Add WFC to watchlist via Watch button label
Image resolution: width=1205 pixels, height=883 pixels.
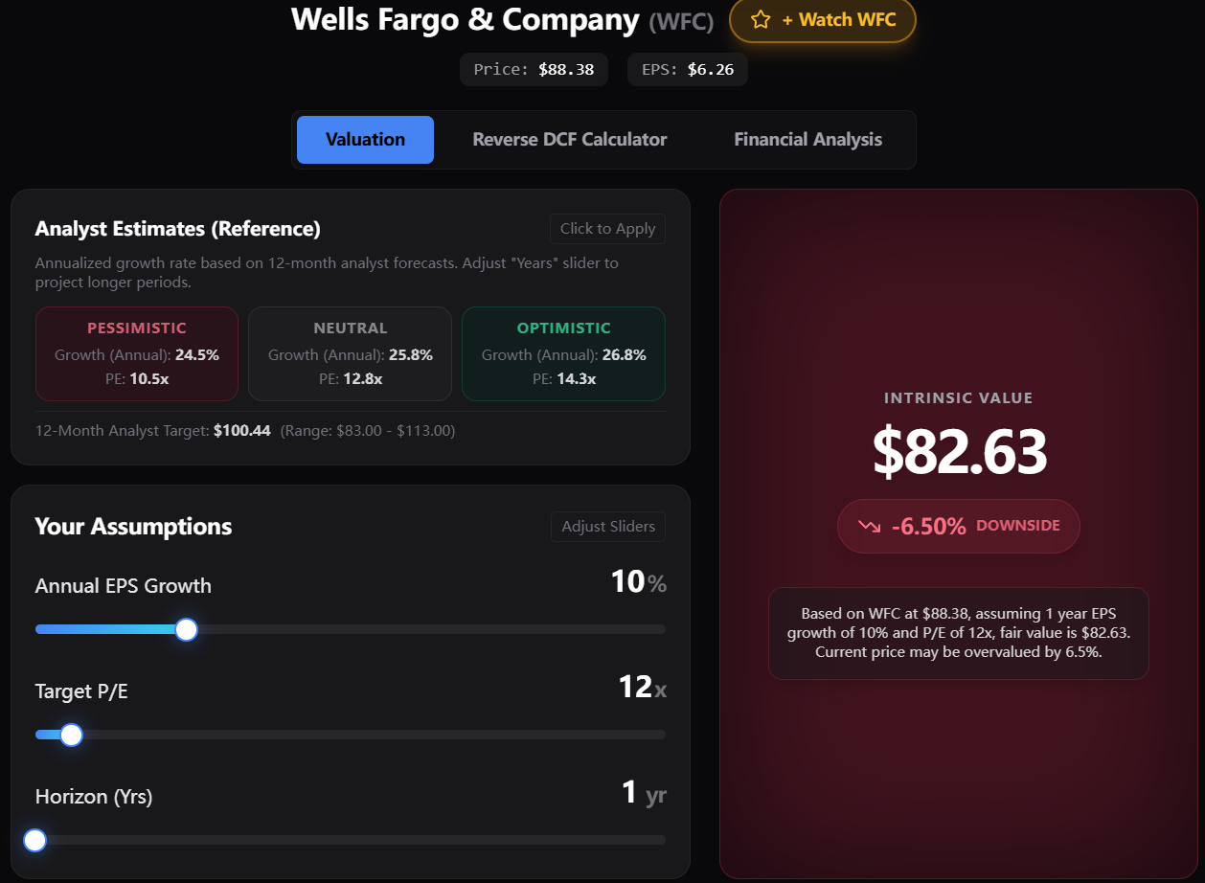coord(838,19)
